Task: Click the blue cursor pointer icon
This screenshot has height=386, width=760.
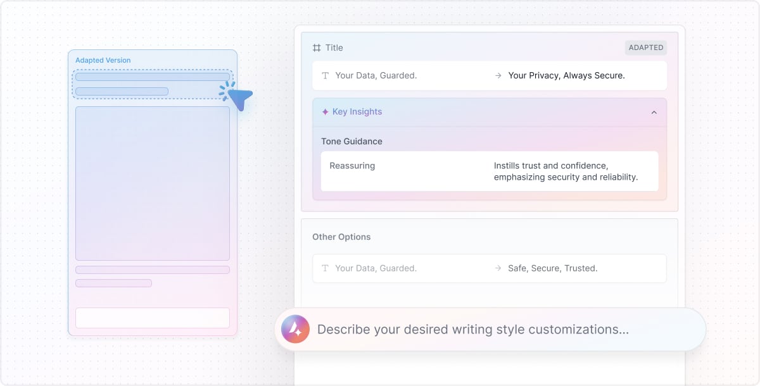Action: pyautogui.click(x=239, y=97)
